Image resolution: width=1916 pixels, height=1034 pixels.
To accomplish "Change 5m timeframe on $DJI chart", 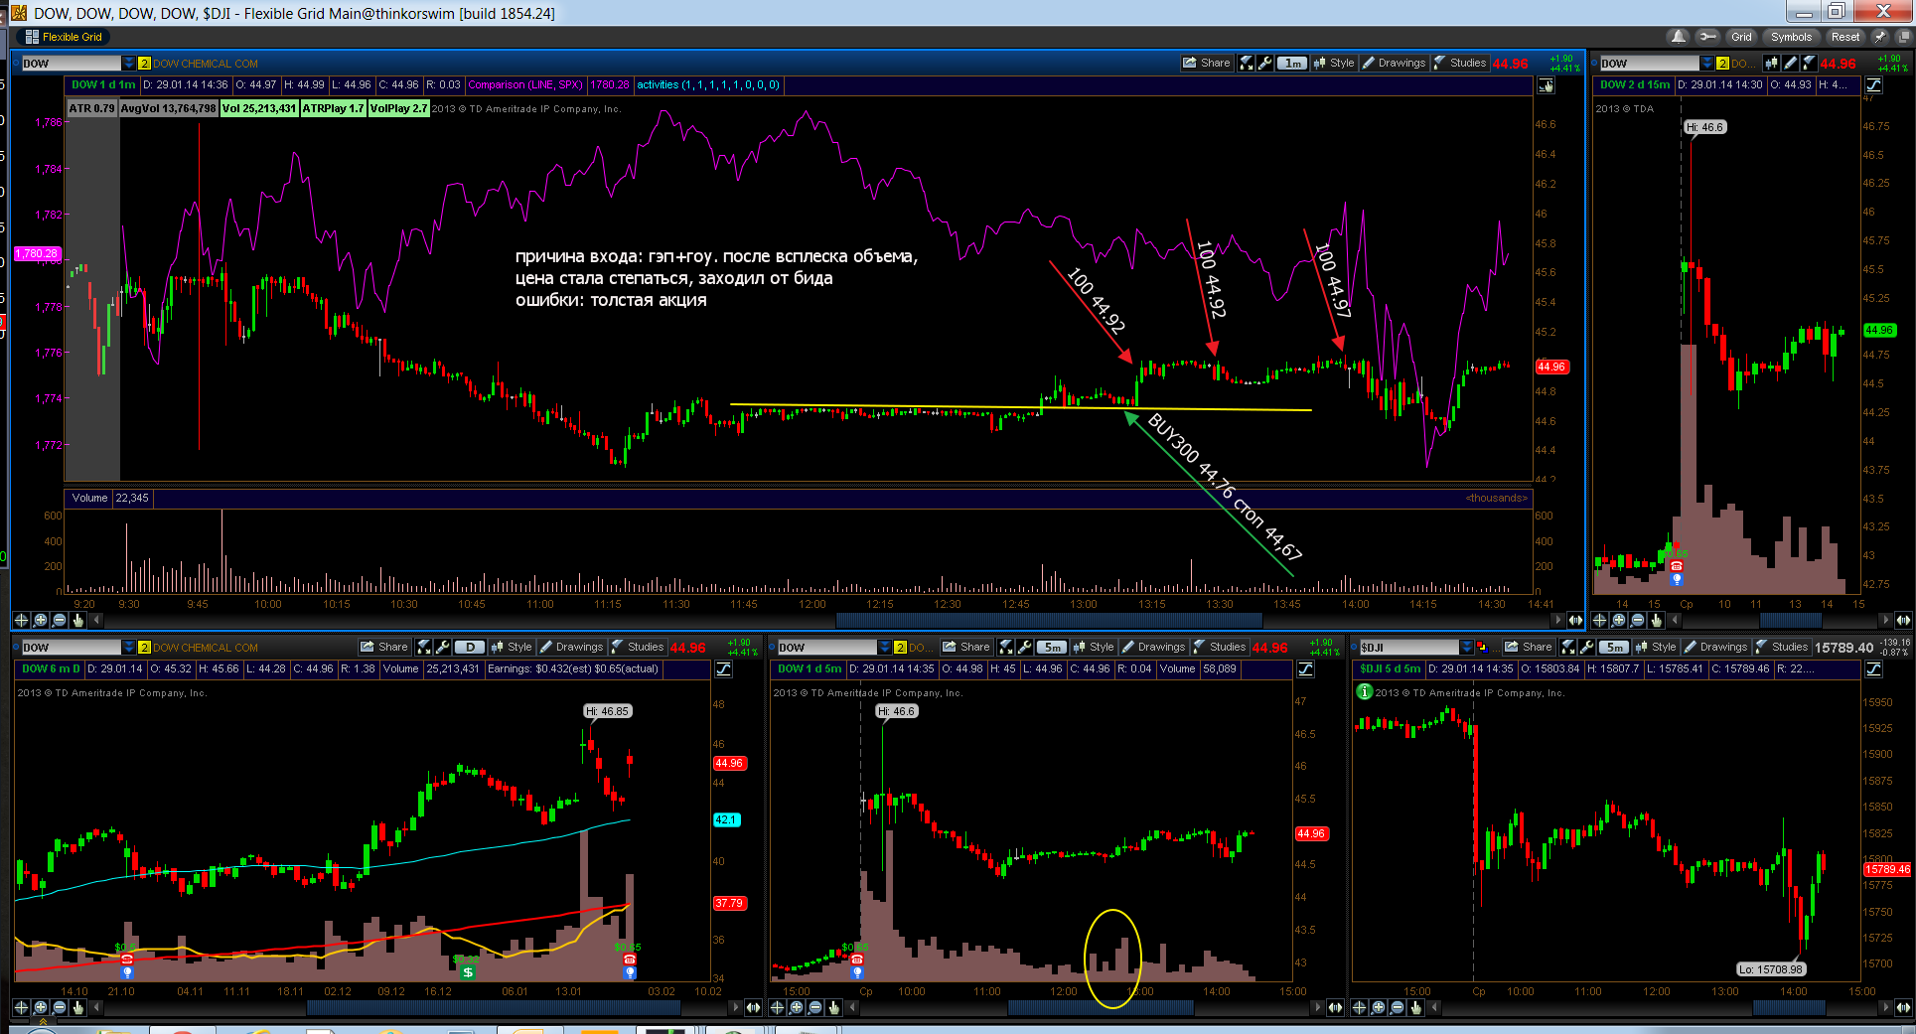I will coord(1614,647).
